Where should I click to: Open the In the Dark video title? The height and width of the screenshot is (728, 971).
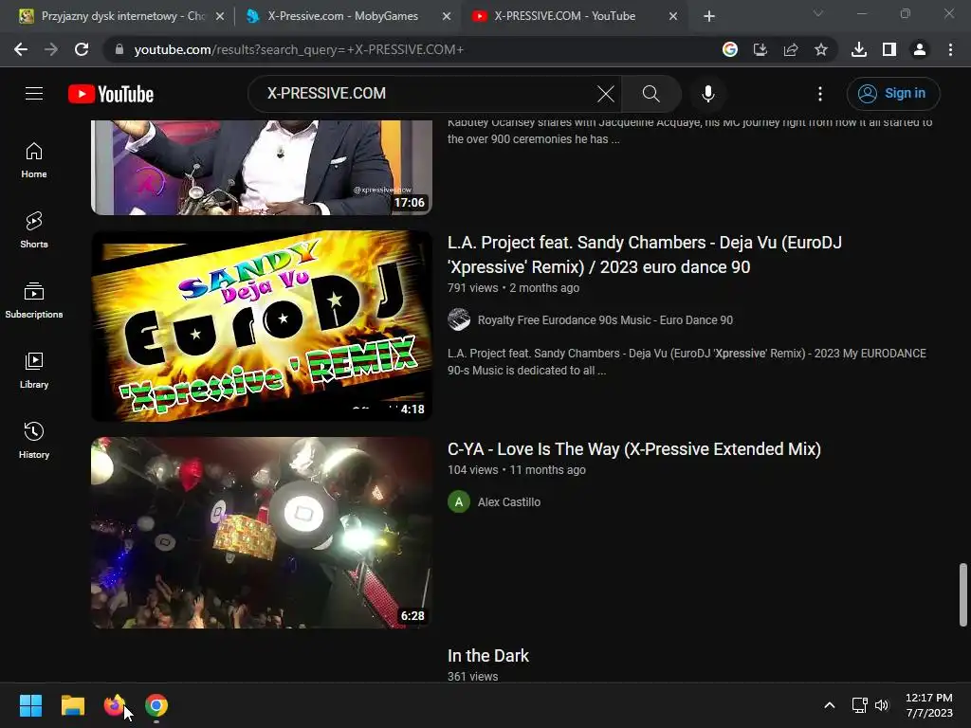tap(488, 656)
